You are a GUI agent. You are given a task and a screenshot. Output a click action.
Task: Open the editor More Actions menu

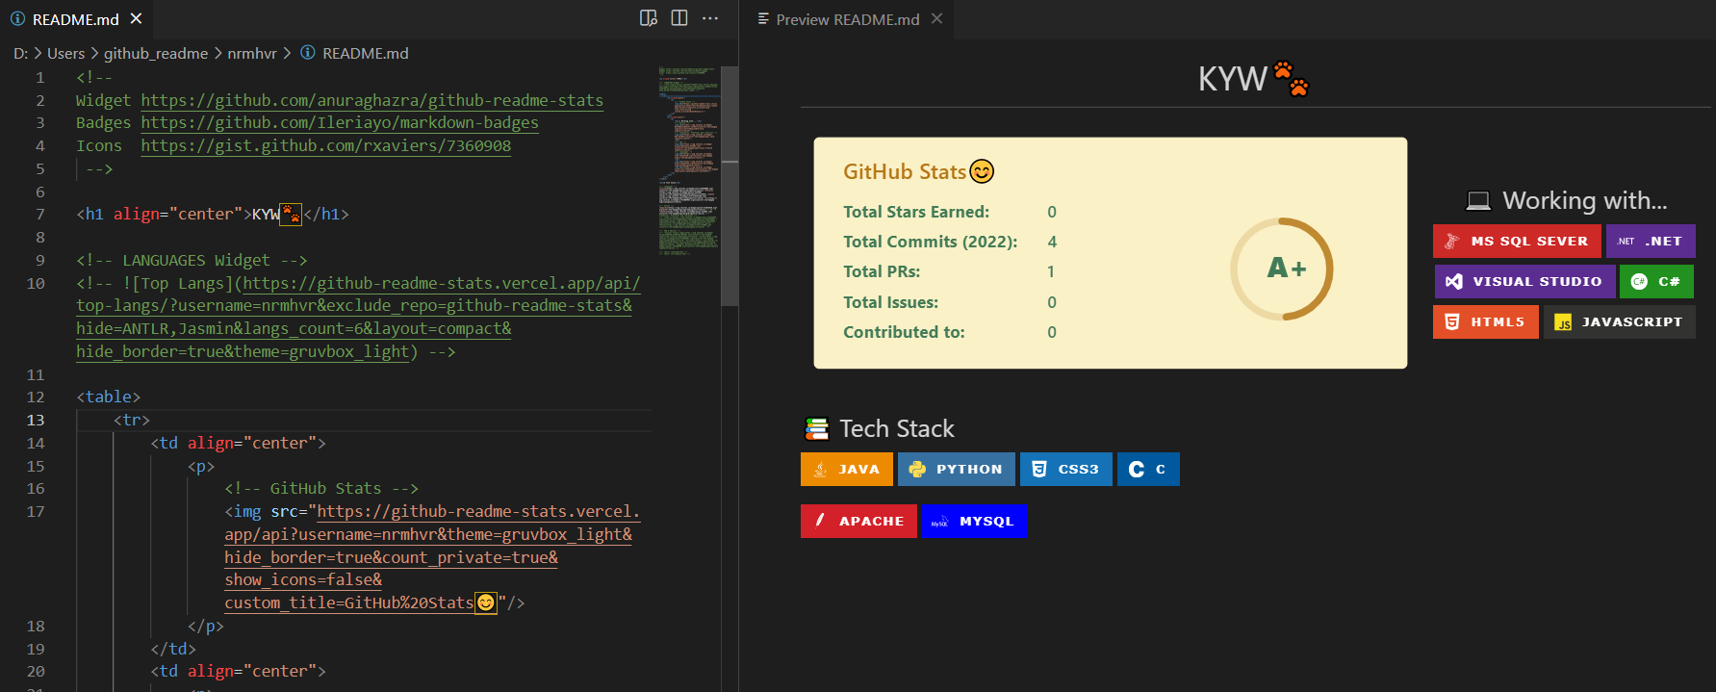[710, 18]
